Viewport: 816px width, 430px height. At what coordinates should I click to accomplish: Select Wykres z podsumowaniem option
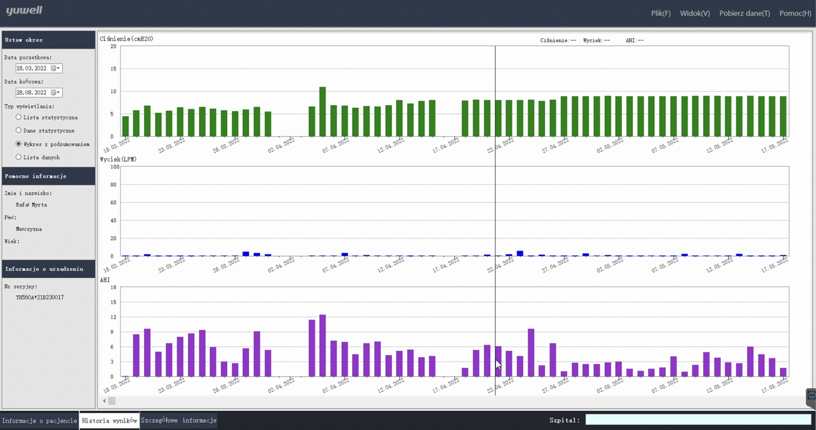click(x=19, y=144)
